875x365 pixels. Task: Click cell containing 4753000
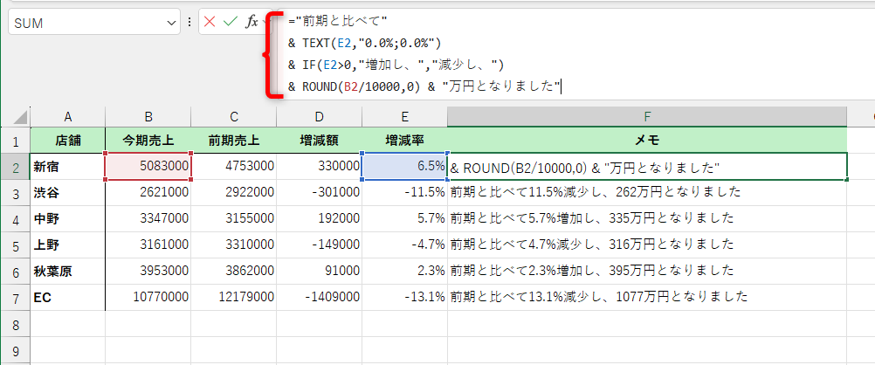pyautogui.click(x=233, y=166)
